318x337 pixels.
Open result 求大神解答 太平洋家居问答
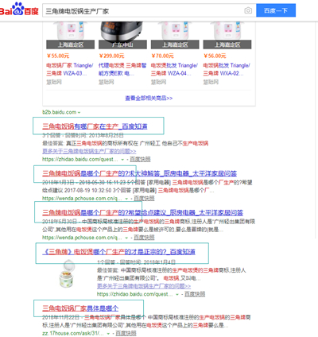(139, 173)
